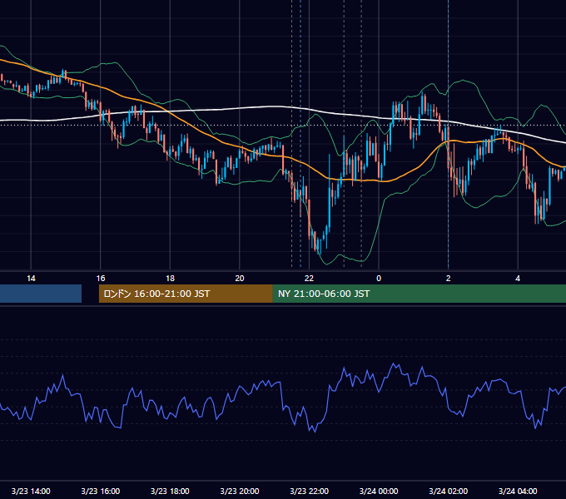Image resolution: width=566 pixels, height=499 pixels.
Task: Click the 14 hour label on price chart axis
Action: (31, 279)
